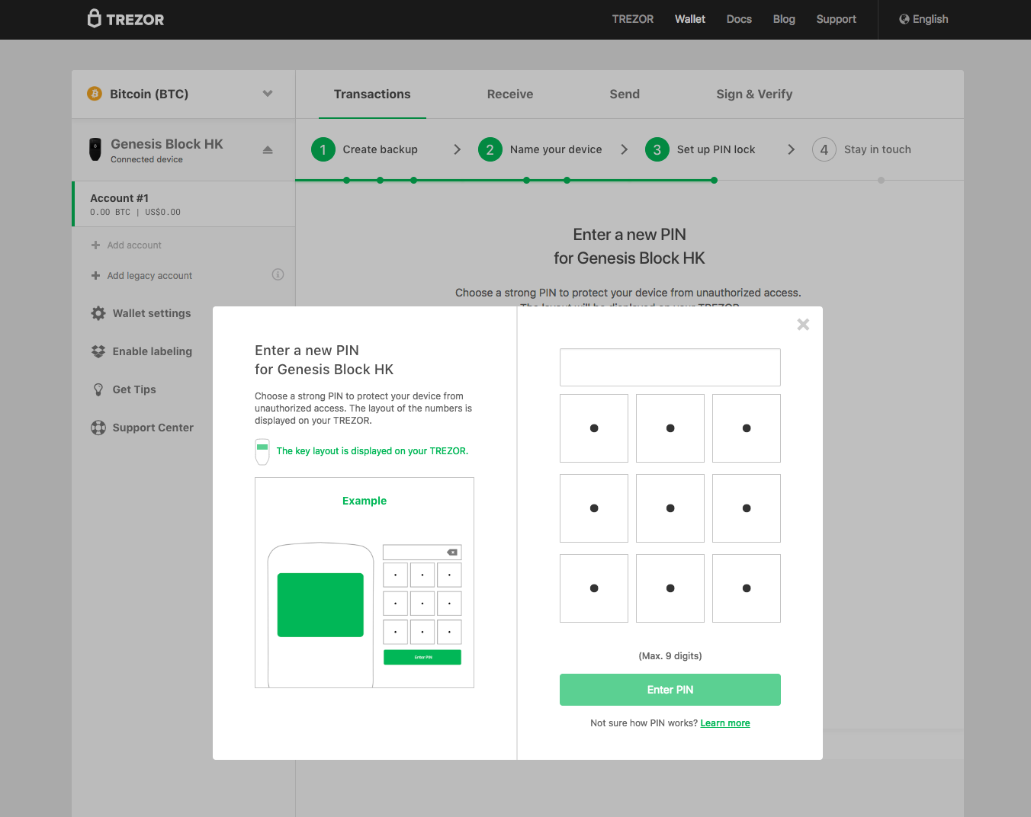Click step 1 Create backup
The image size is (1031, 817).
point(365,149)
